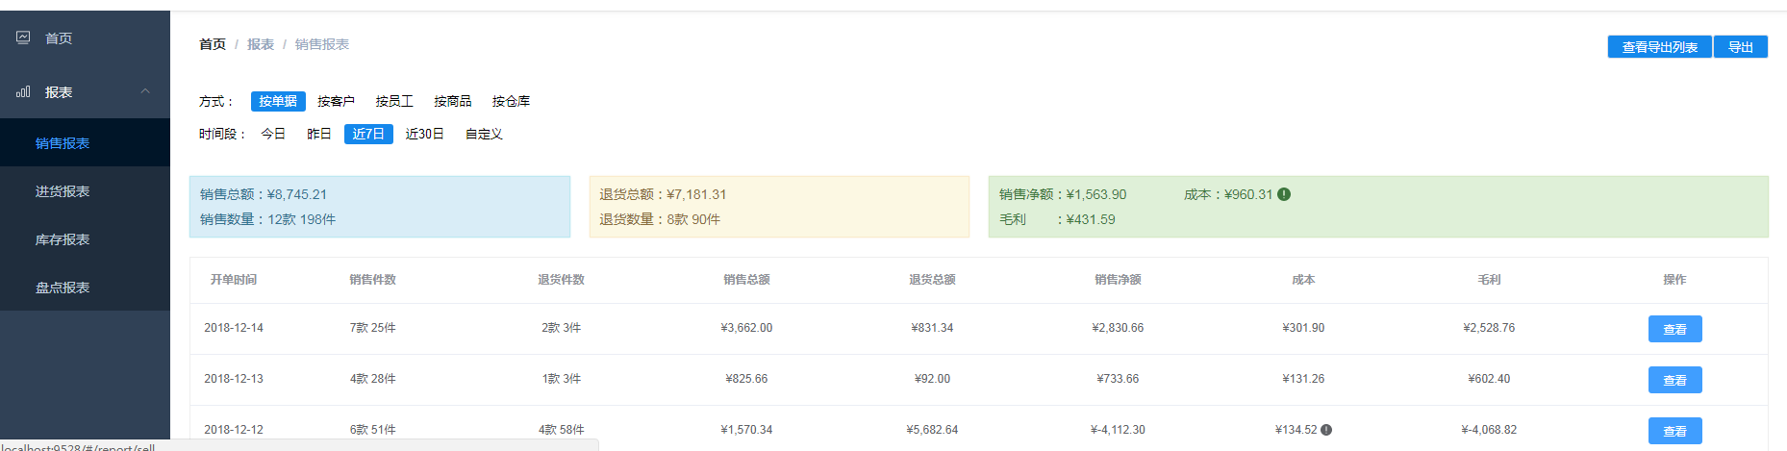1787x451 pixels.
Task: Choose the 今日 time period
Action: (x=273, y=134)
